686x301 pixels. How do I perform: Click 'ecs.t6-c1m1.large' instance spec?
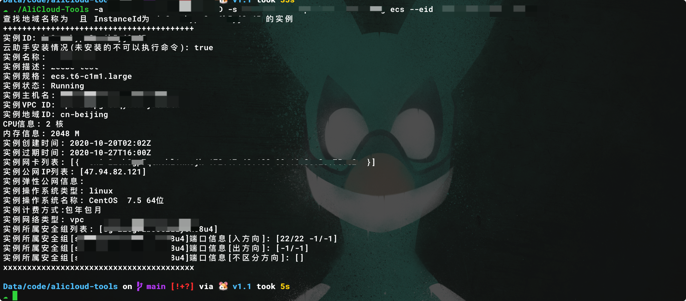[91, 76]
